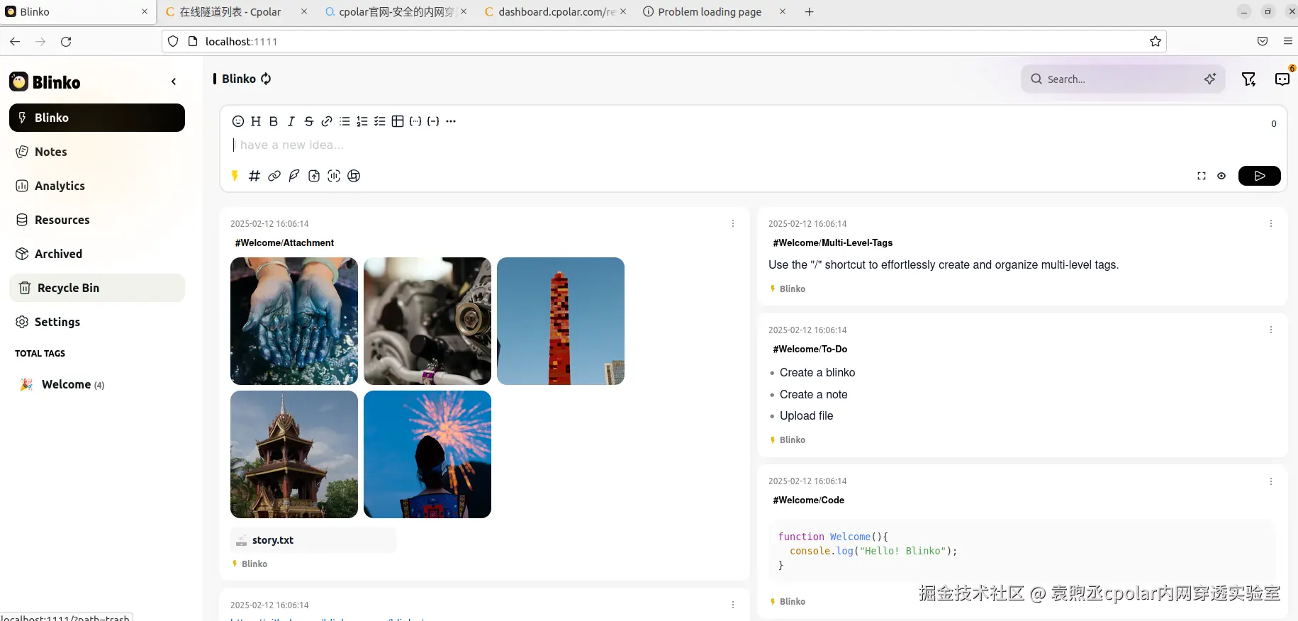Screen dimensions: 1298x621
Task: Switch to the dashboard.cpolar.com tab
Action: tap(556, 12)
